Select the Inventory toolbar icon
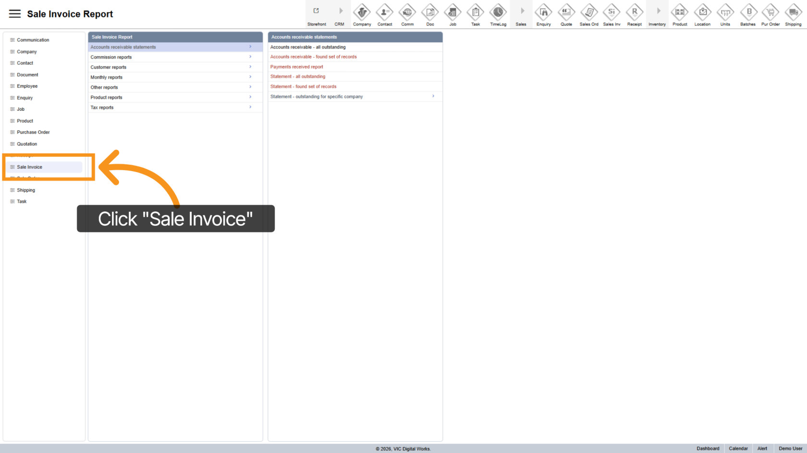The height and width of the screenshot is (453, 807). click(x=657, y=14)
